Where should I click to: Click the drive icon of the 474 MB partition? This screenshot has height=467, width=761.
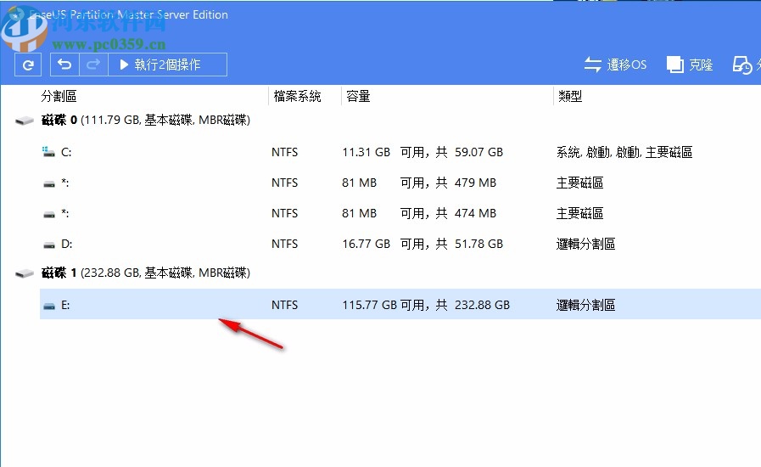point(49,215)
